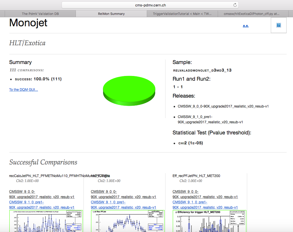
Task: Click the 'chi2 (1e-05)' list entry
Action: pyautogui.click(x=191, y=143)
